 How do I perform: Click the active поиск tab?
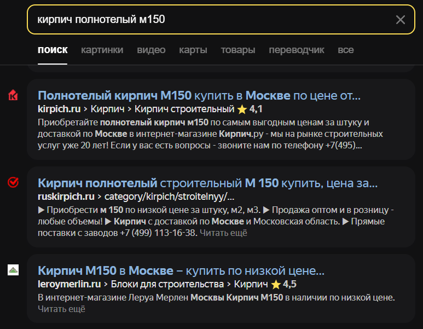point(53,50)
